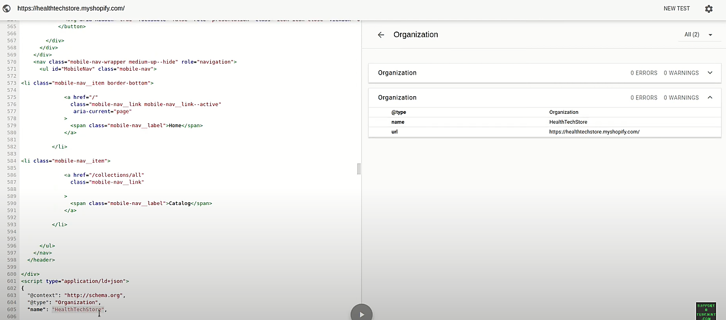Image resolution: width=726 pixels, height=320 pixels.
Task: Click href="/collections/all" in code
Action: pos(108,175)
